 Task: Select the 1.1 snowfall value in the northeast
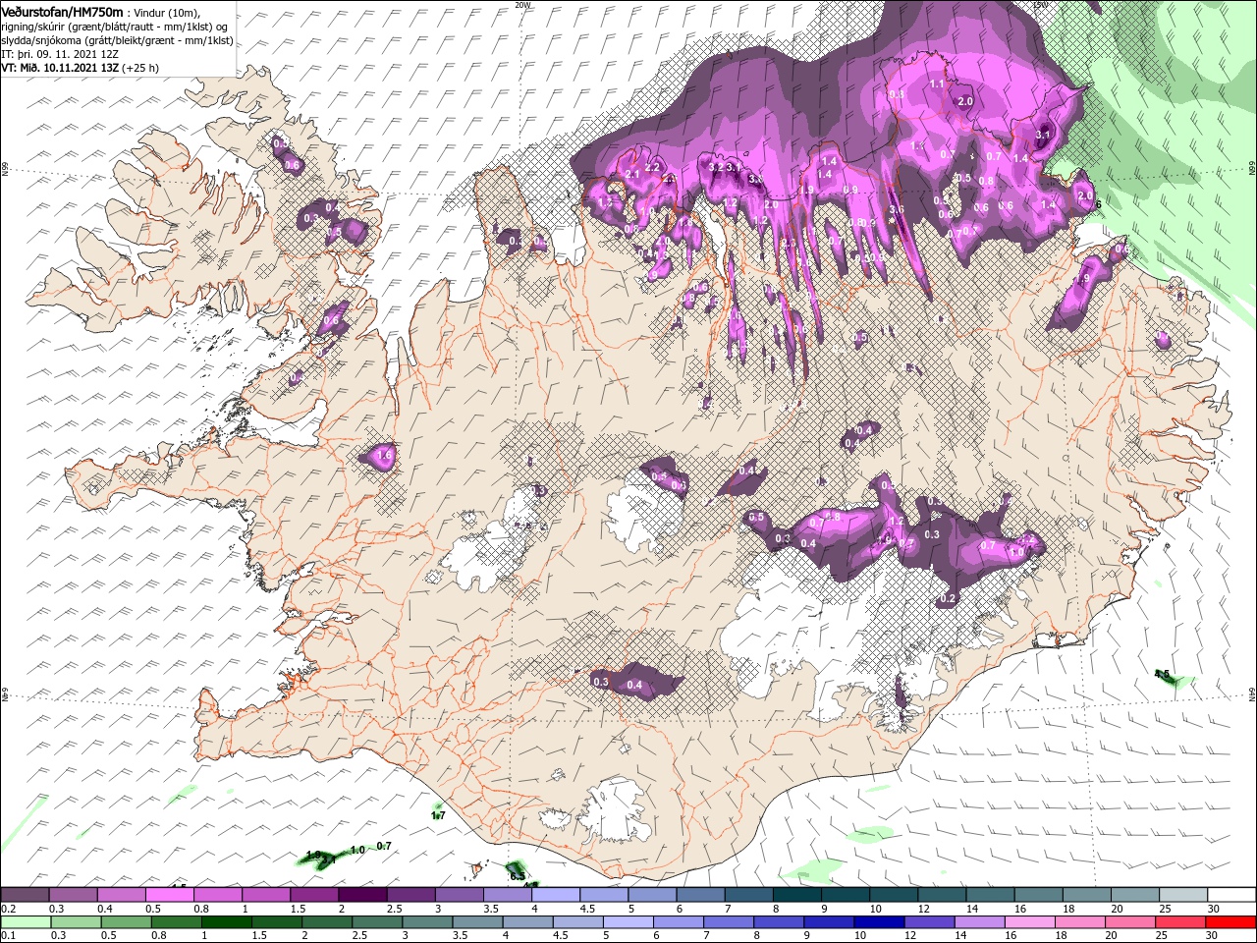pyautogui.click(x=937, y=84)
